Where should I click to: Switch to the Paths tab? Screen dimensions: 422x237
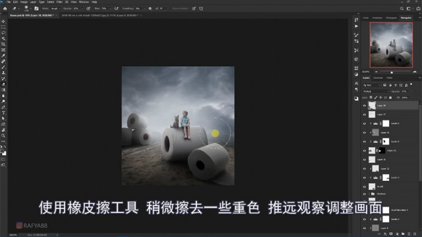[390, 78]
